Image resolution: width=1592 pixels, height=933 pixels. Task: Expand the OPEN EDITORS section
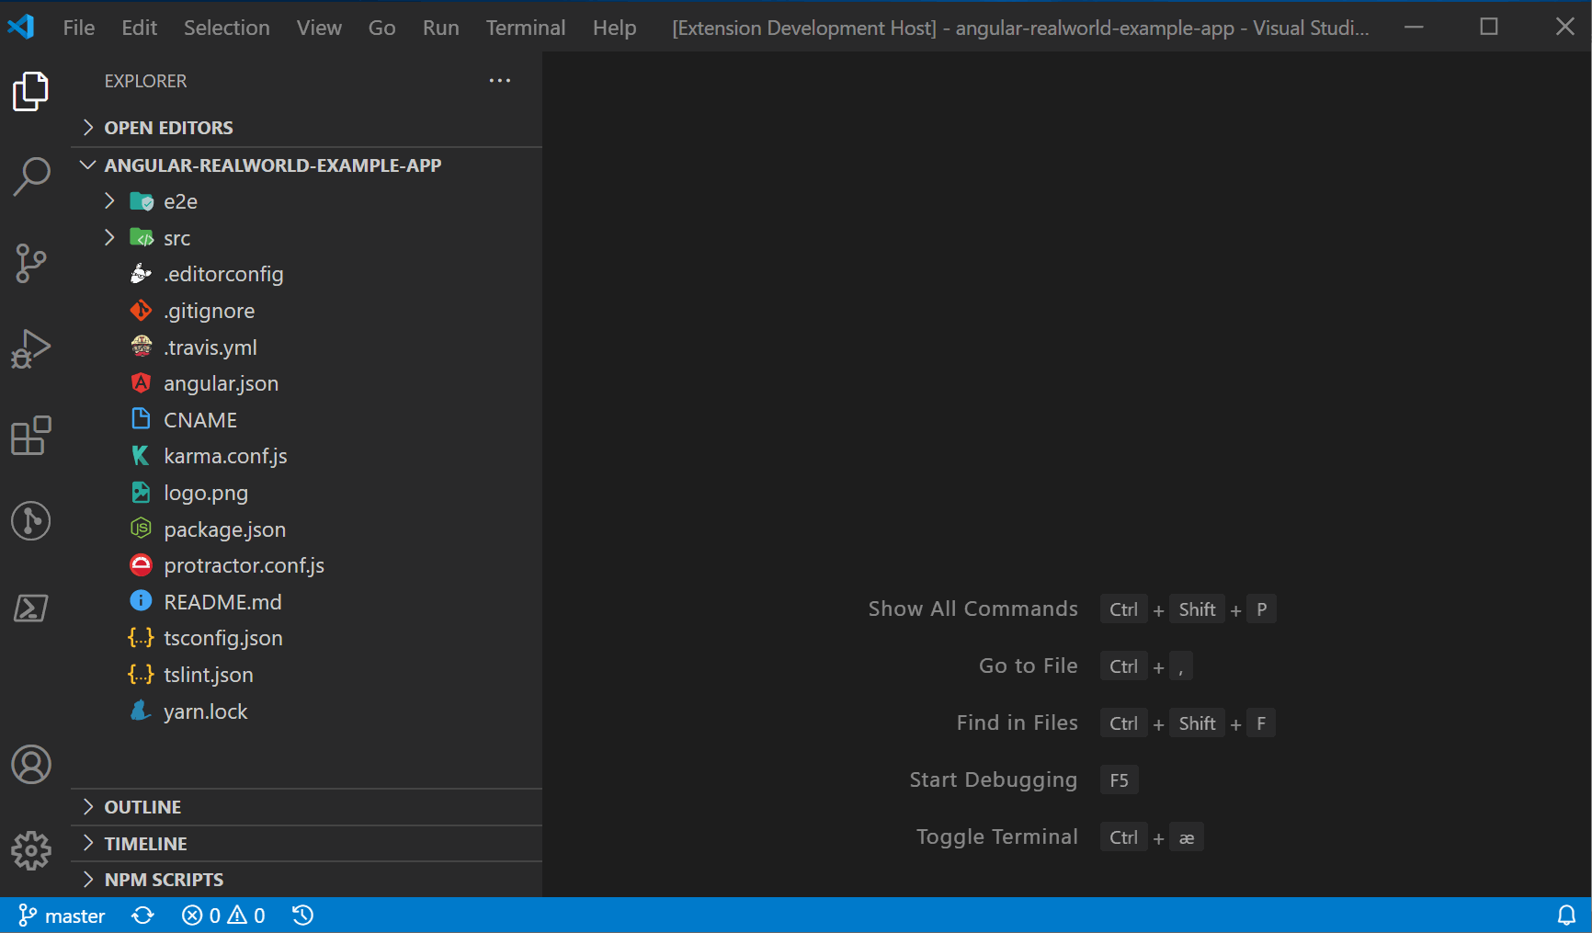coord(306,128)
